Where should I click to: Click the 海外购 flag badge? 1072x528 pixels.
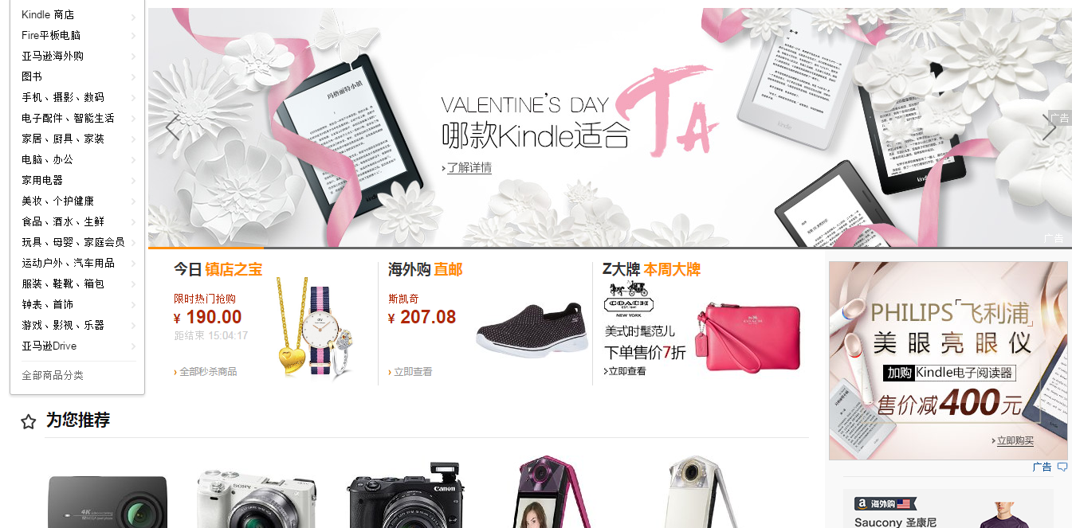click(x=882, y=504)
